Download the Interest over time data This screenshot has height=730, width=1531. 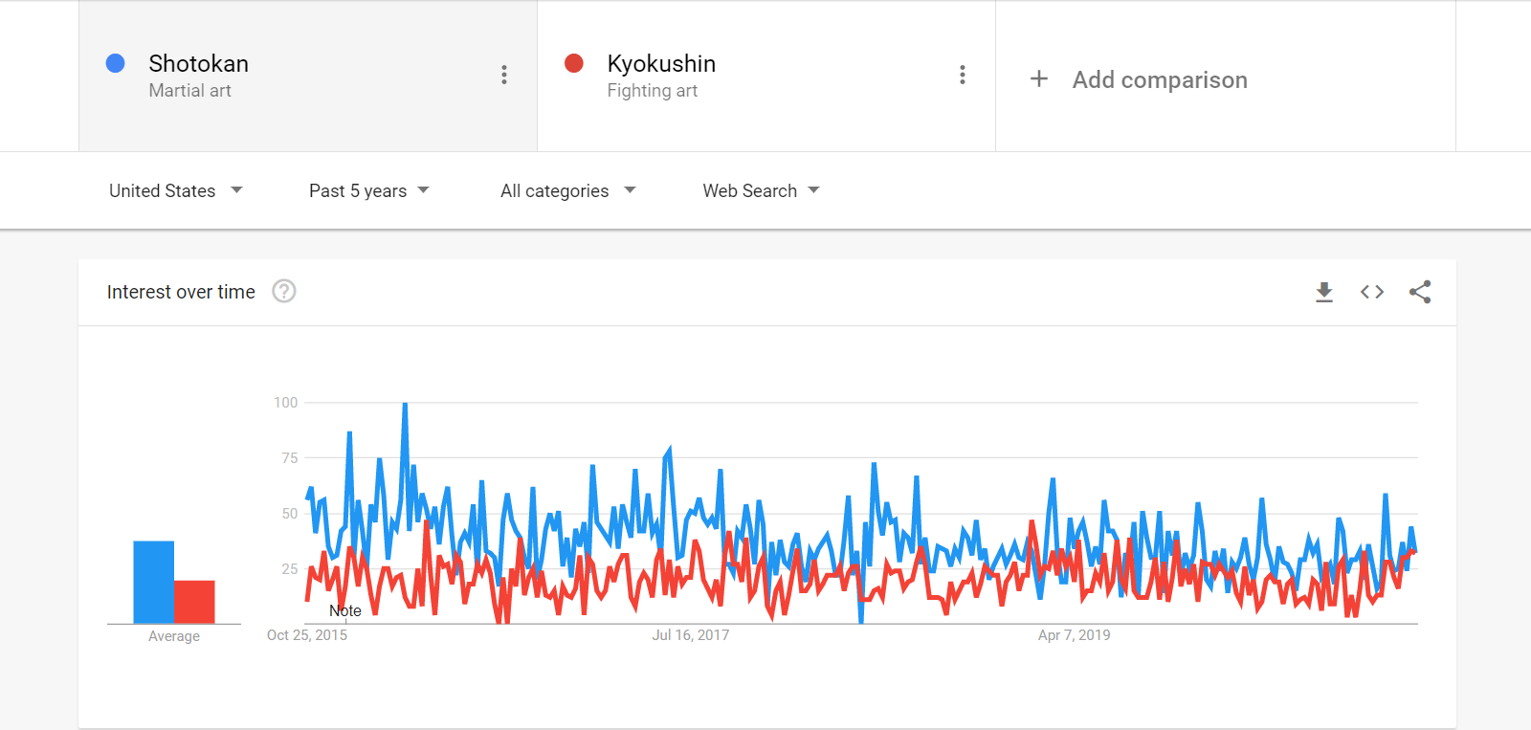pyautogui.click(x=1324, y=292)
